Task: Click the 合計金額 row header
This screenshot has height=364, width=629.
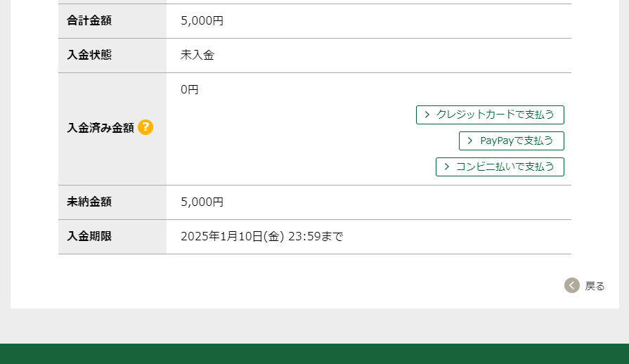Action: point(89,20)
